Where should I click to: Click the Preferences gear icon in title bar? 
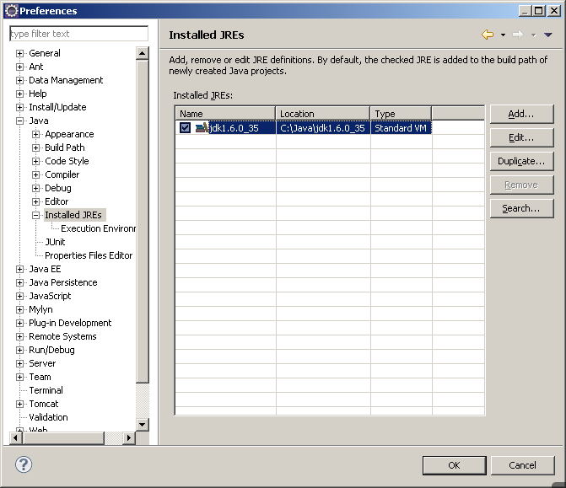[12, 11]
